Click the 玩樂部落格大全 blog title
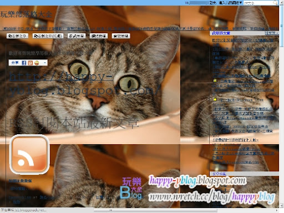Screen dimensions: 284x213 click(26, 14)
